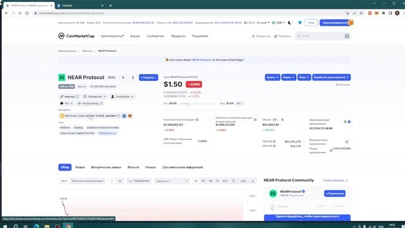Image resolution: width=405 pixels, height=228 pixels.
Task: Open the Chrome icon in taskbar
Action: click(68, 226)
